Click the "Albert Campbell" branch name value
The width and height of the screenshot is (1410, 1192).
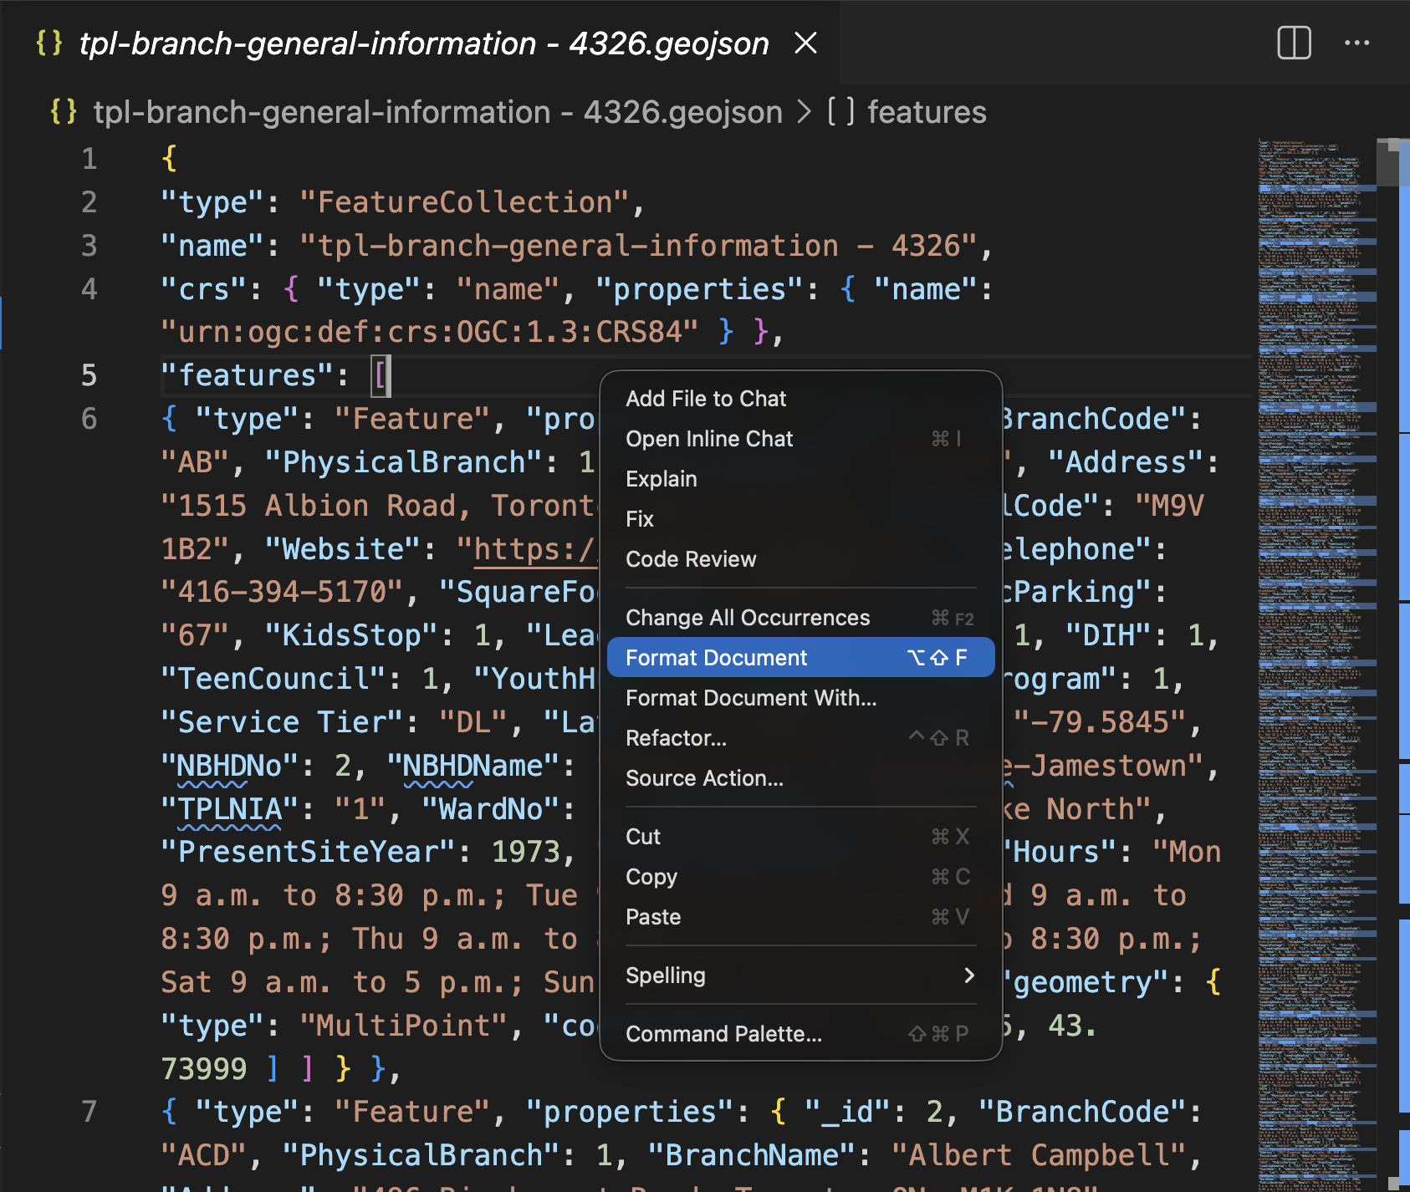(1038, 1155)
